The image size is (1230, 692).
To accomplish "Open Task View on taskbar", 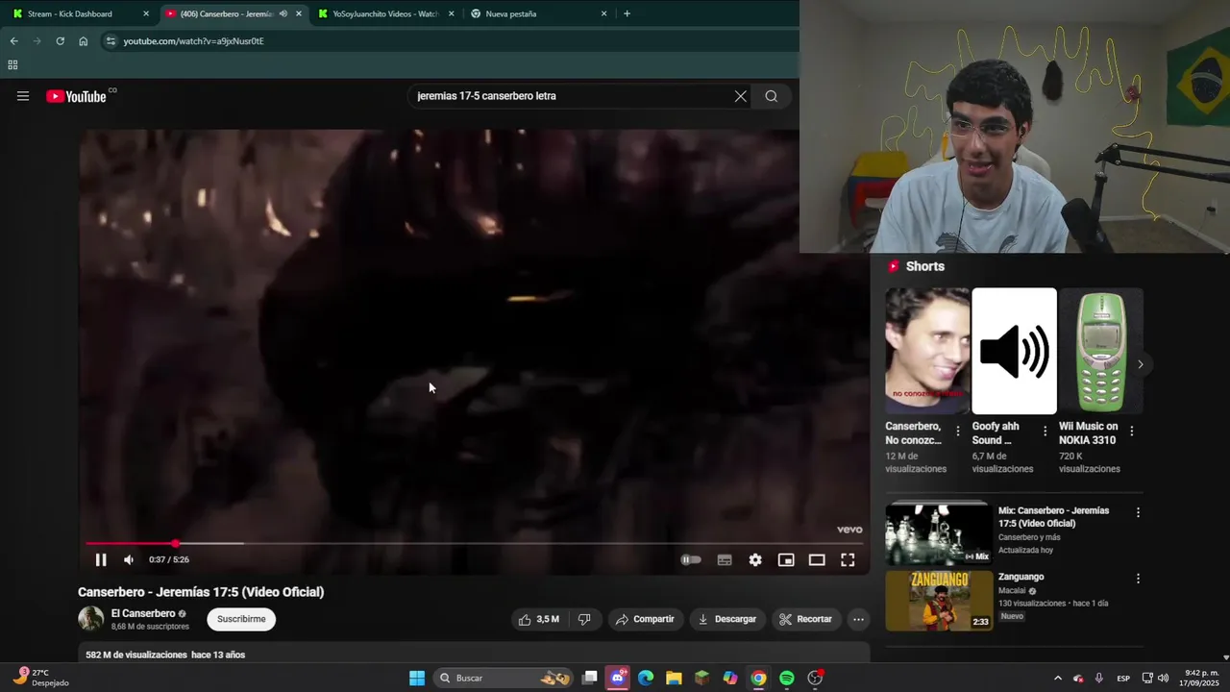I will click(x=590, y=678).
